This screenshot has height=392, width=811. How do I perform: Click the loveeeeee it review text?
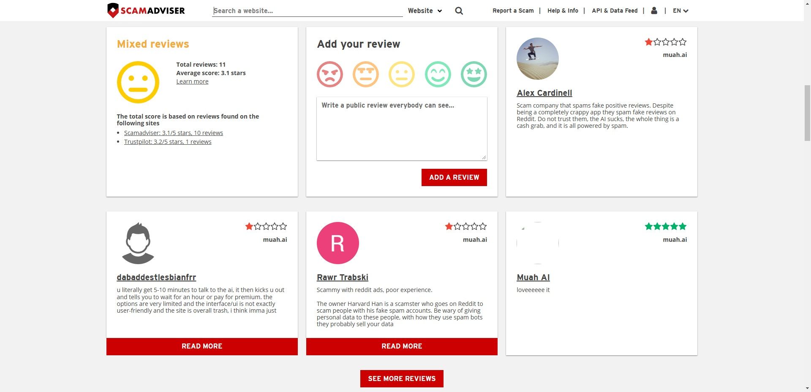point(533,290)
